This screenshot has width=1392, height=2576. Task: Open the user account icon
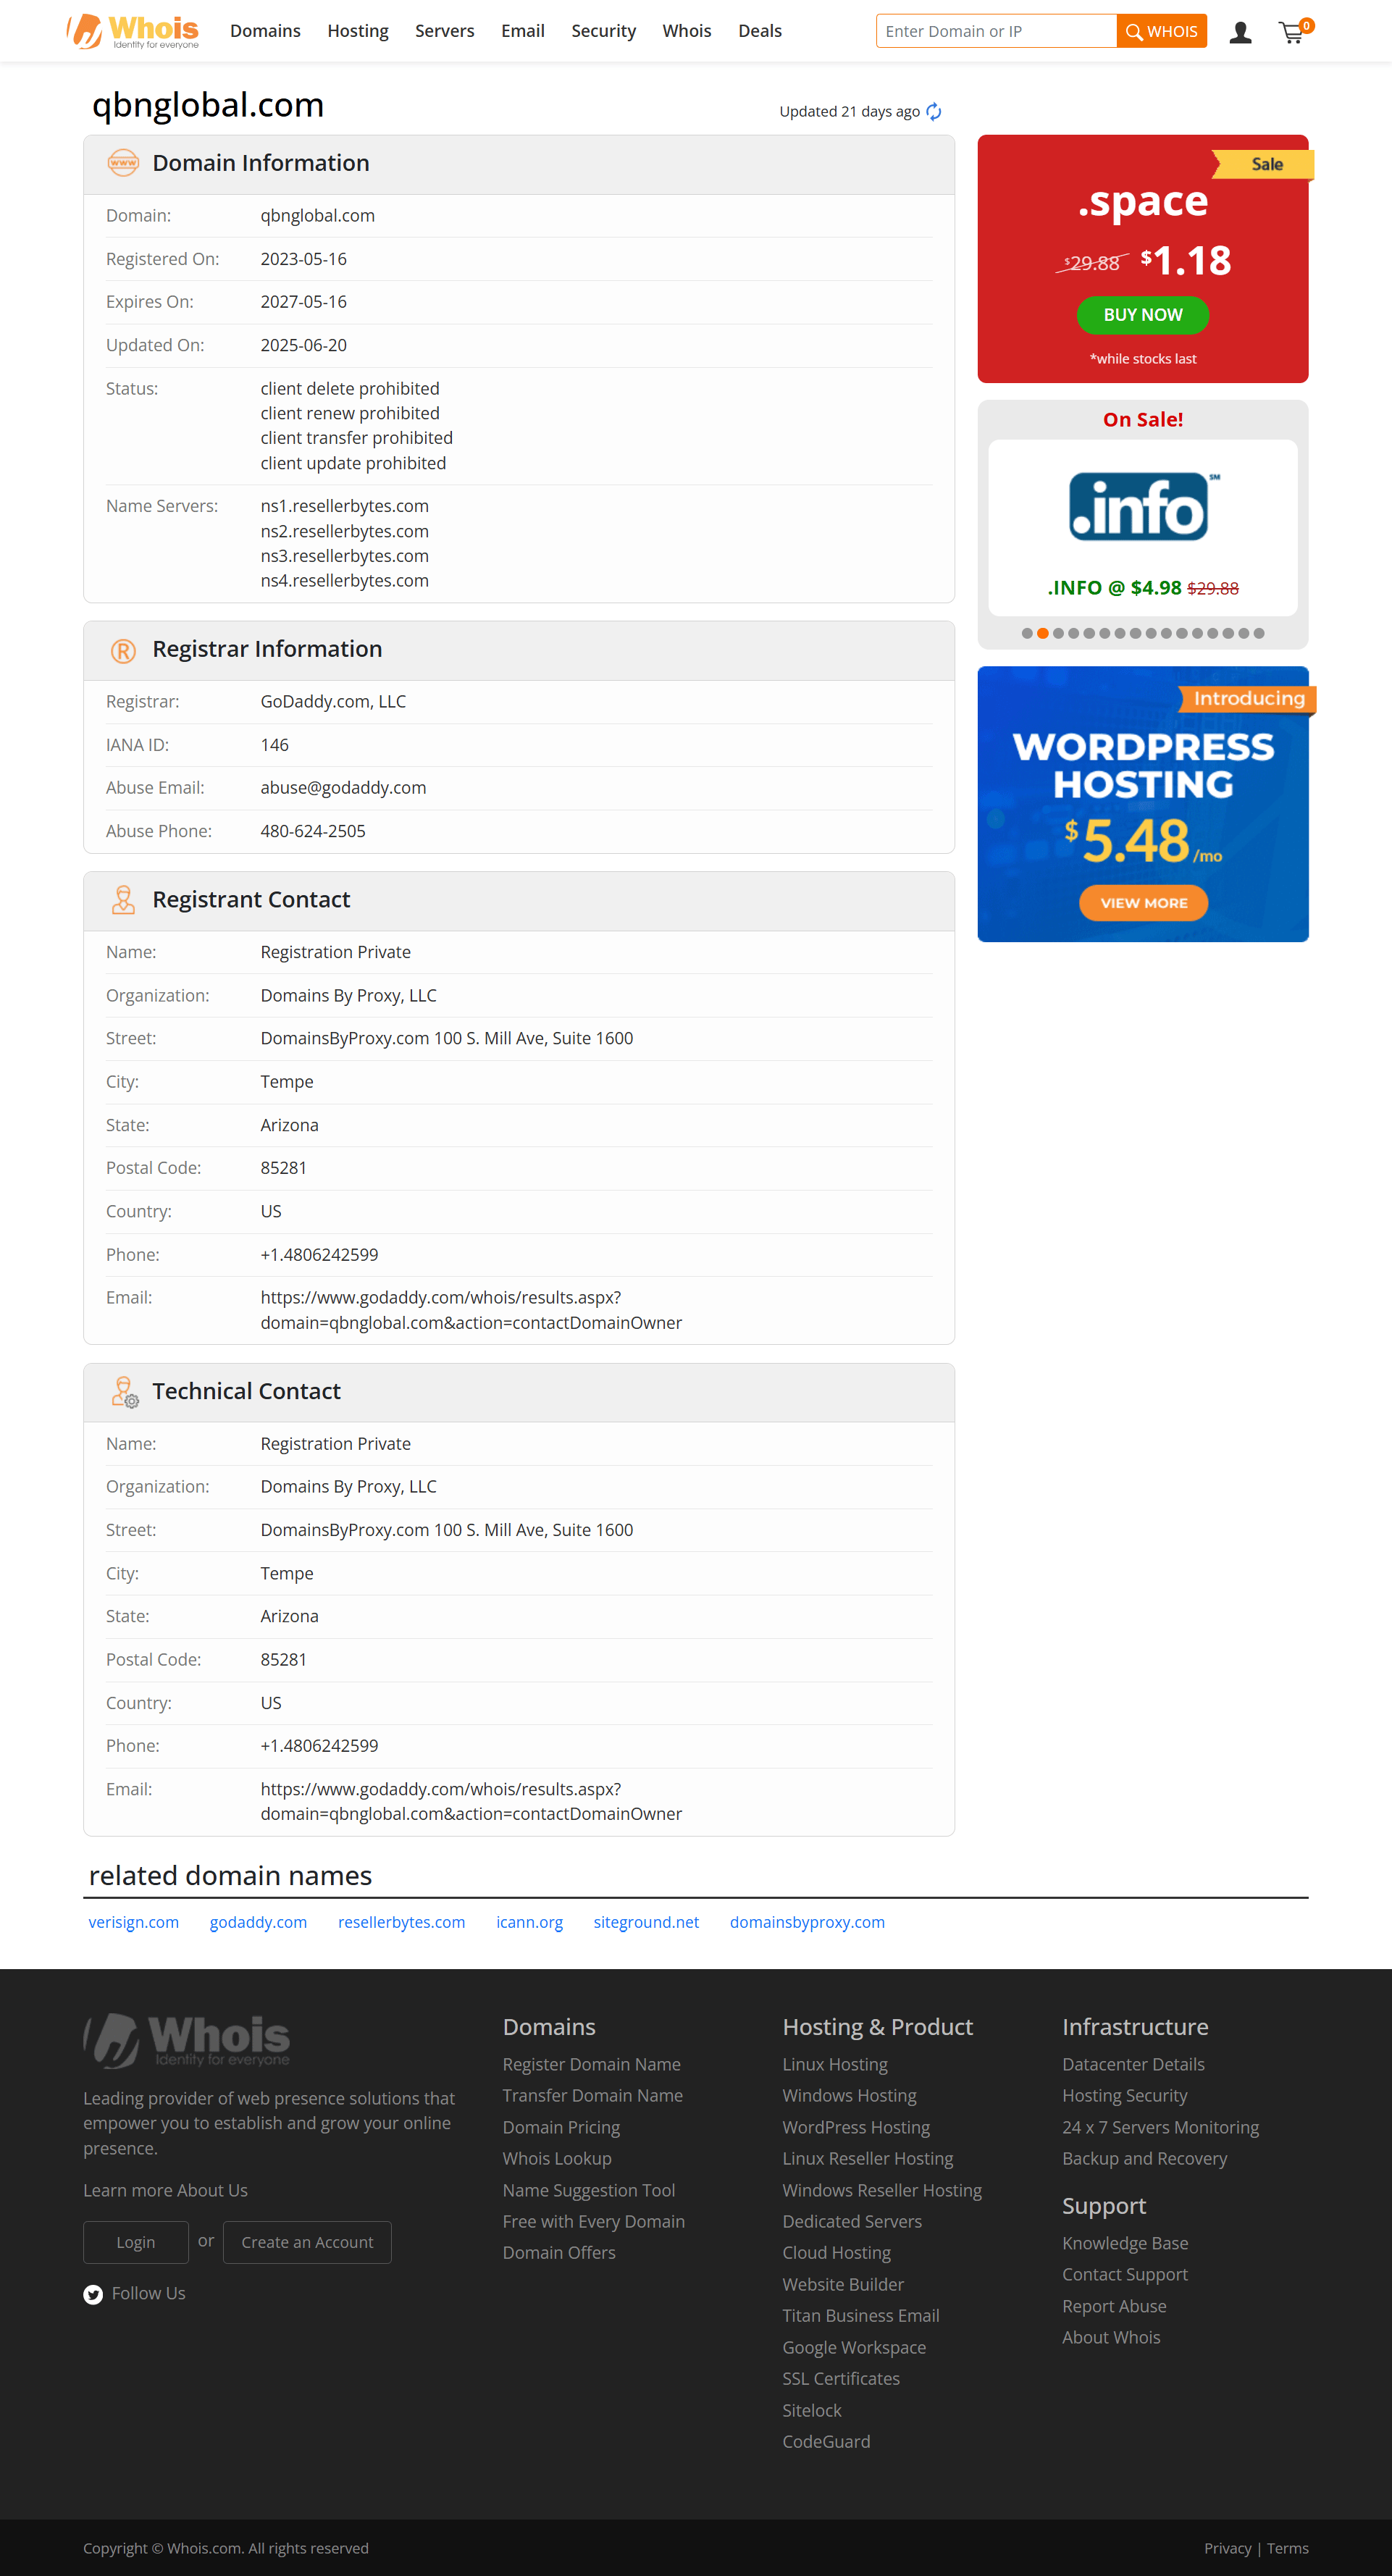1240,32
